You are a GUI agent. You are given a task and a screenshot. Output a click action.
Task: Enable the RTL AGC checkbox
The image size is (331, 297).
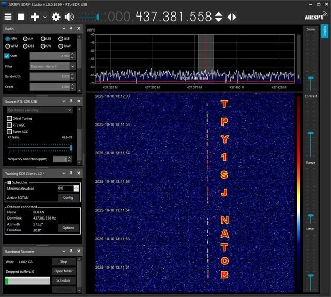[x=9, y=124]
